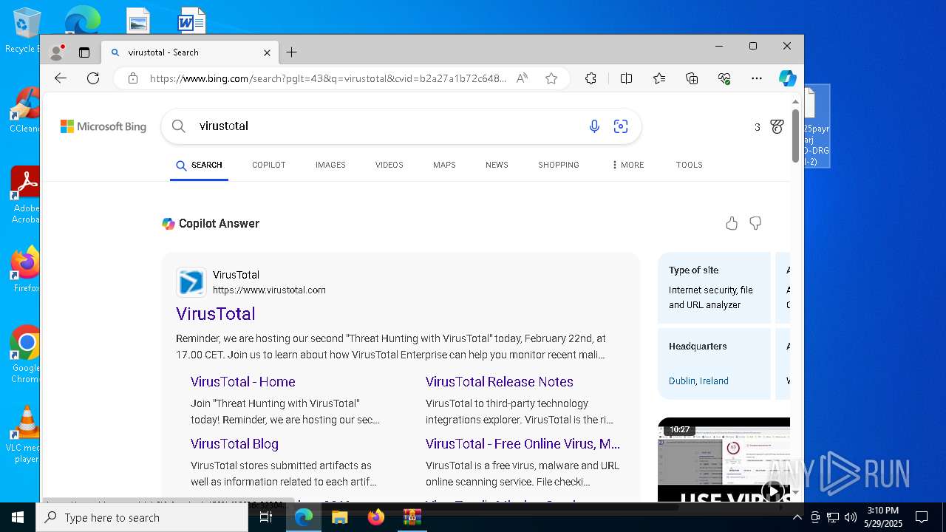View site information lock icon
Image resolution: width=946 pixels, height=532 pixels.
coord(133,78)
